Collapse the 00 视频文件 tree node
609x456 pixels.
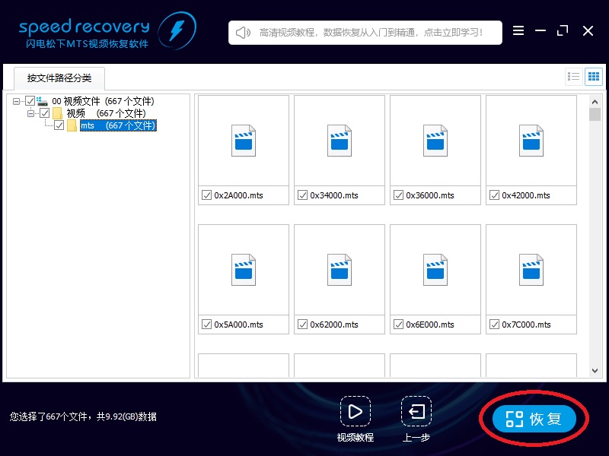point(16,102)
